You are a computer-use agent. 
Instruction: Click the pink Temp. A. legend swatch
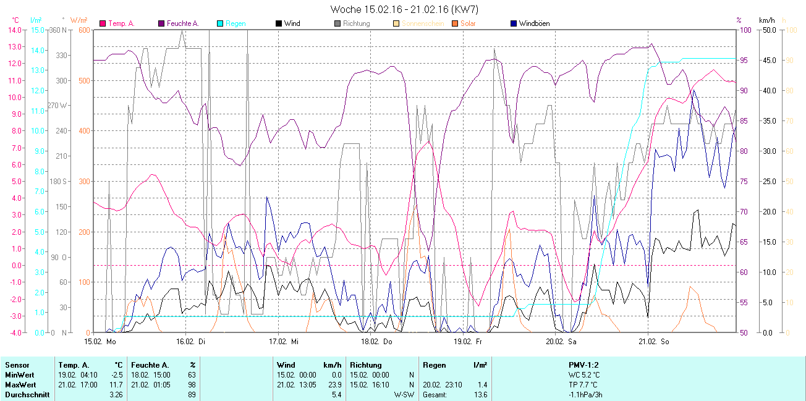click(103, 23)
